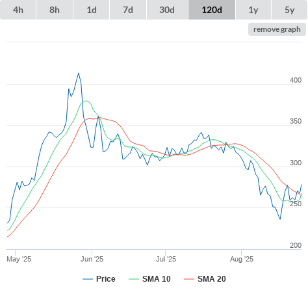Click the Aug '25 axis label
This screenshot has height=296, width=308.
[x=242, y=259]
